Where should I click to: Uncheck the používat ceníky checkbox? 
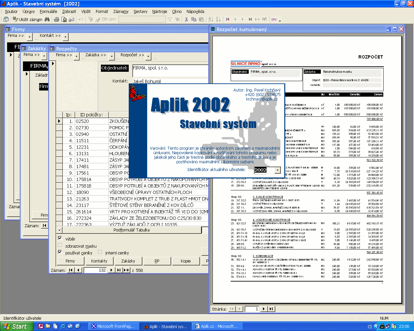click(x=60, y=252)
